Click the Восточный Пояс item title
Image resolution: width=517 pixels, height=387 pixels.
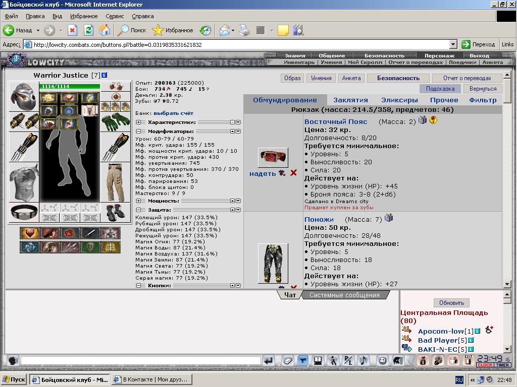336,121
